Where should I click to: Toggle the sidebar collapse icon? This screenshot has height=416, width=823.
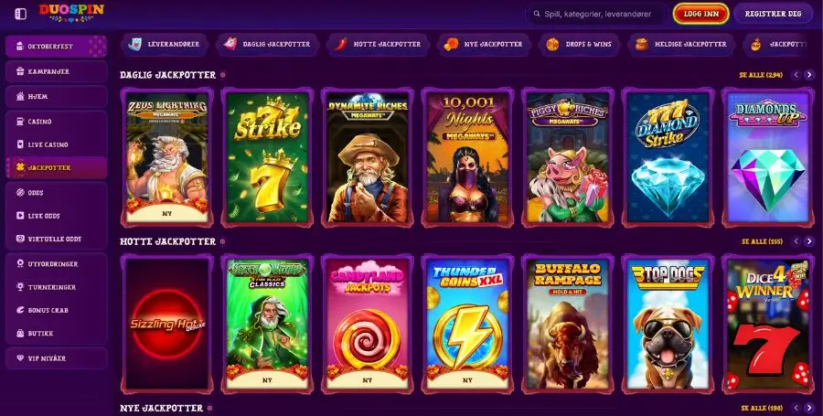[x=20, y=14]
